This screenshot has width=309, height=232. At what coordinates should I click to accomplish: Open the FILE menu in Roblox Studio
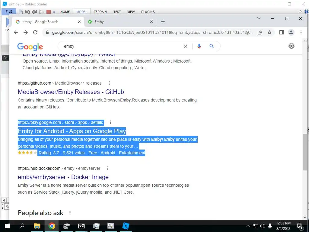click(9, 12)
